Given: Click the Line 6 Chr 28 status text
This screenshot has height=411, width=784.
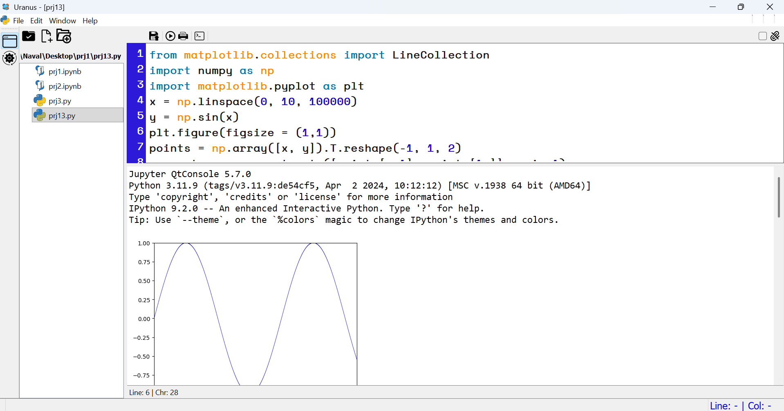Looking at the screenshot, I should [153, 392].
